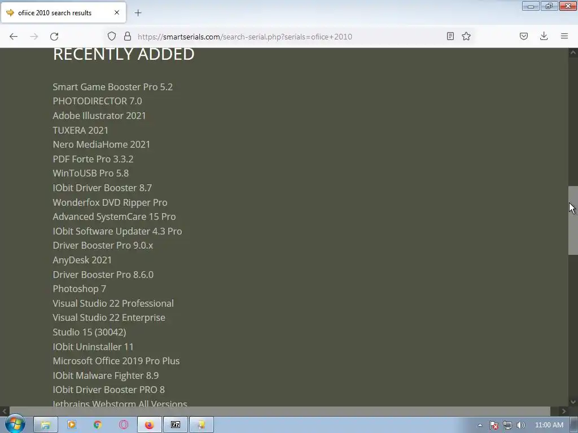Open network status tray icon
Viewport: 578px width, 433px height.
507,425
